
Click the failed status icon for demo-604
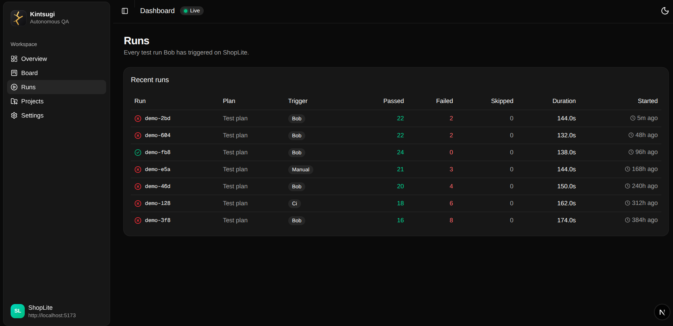138,136
